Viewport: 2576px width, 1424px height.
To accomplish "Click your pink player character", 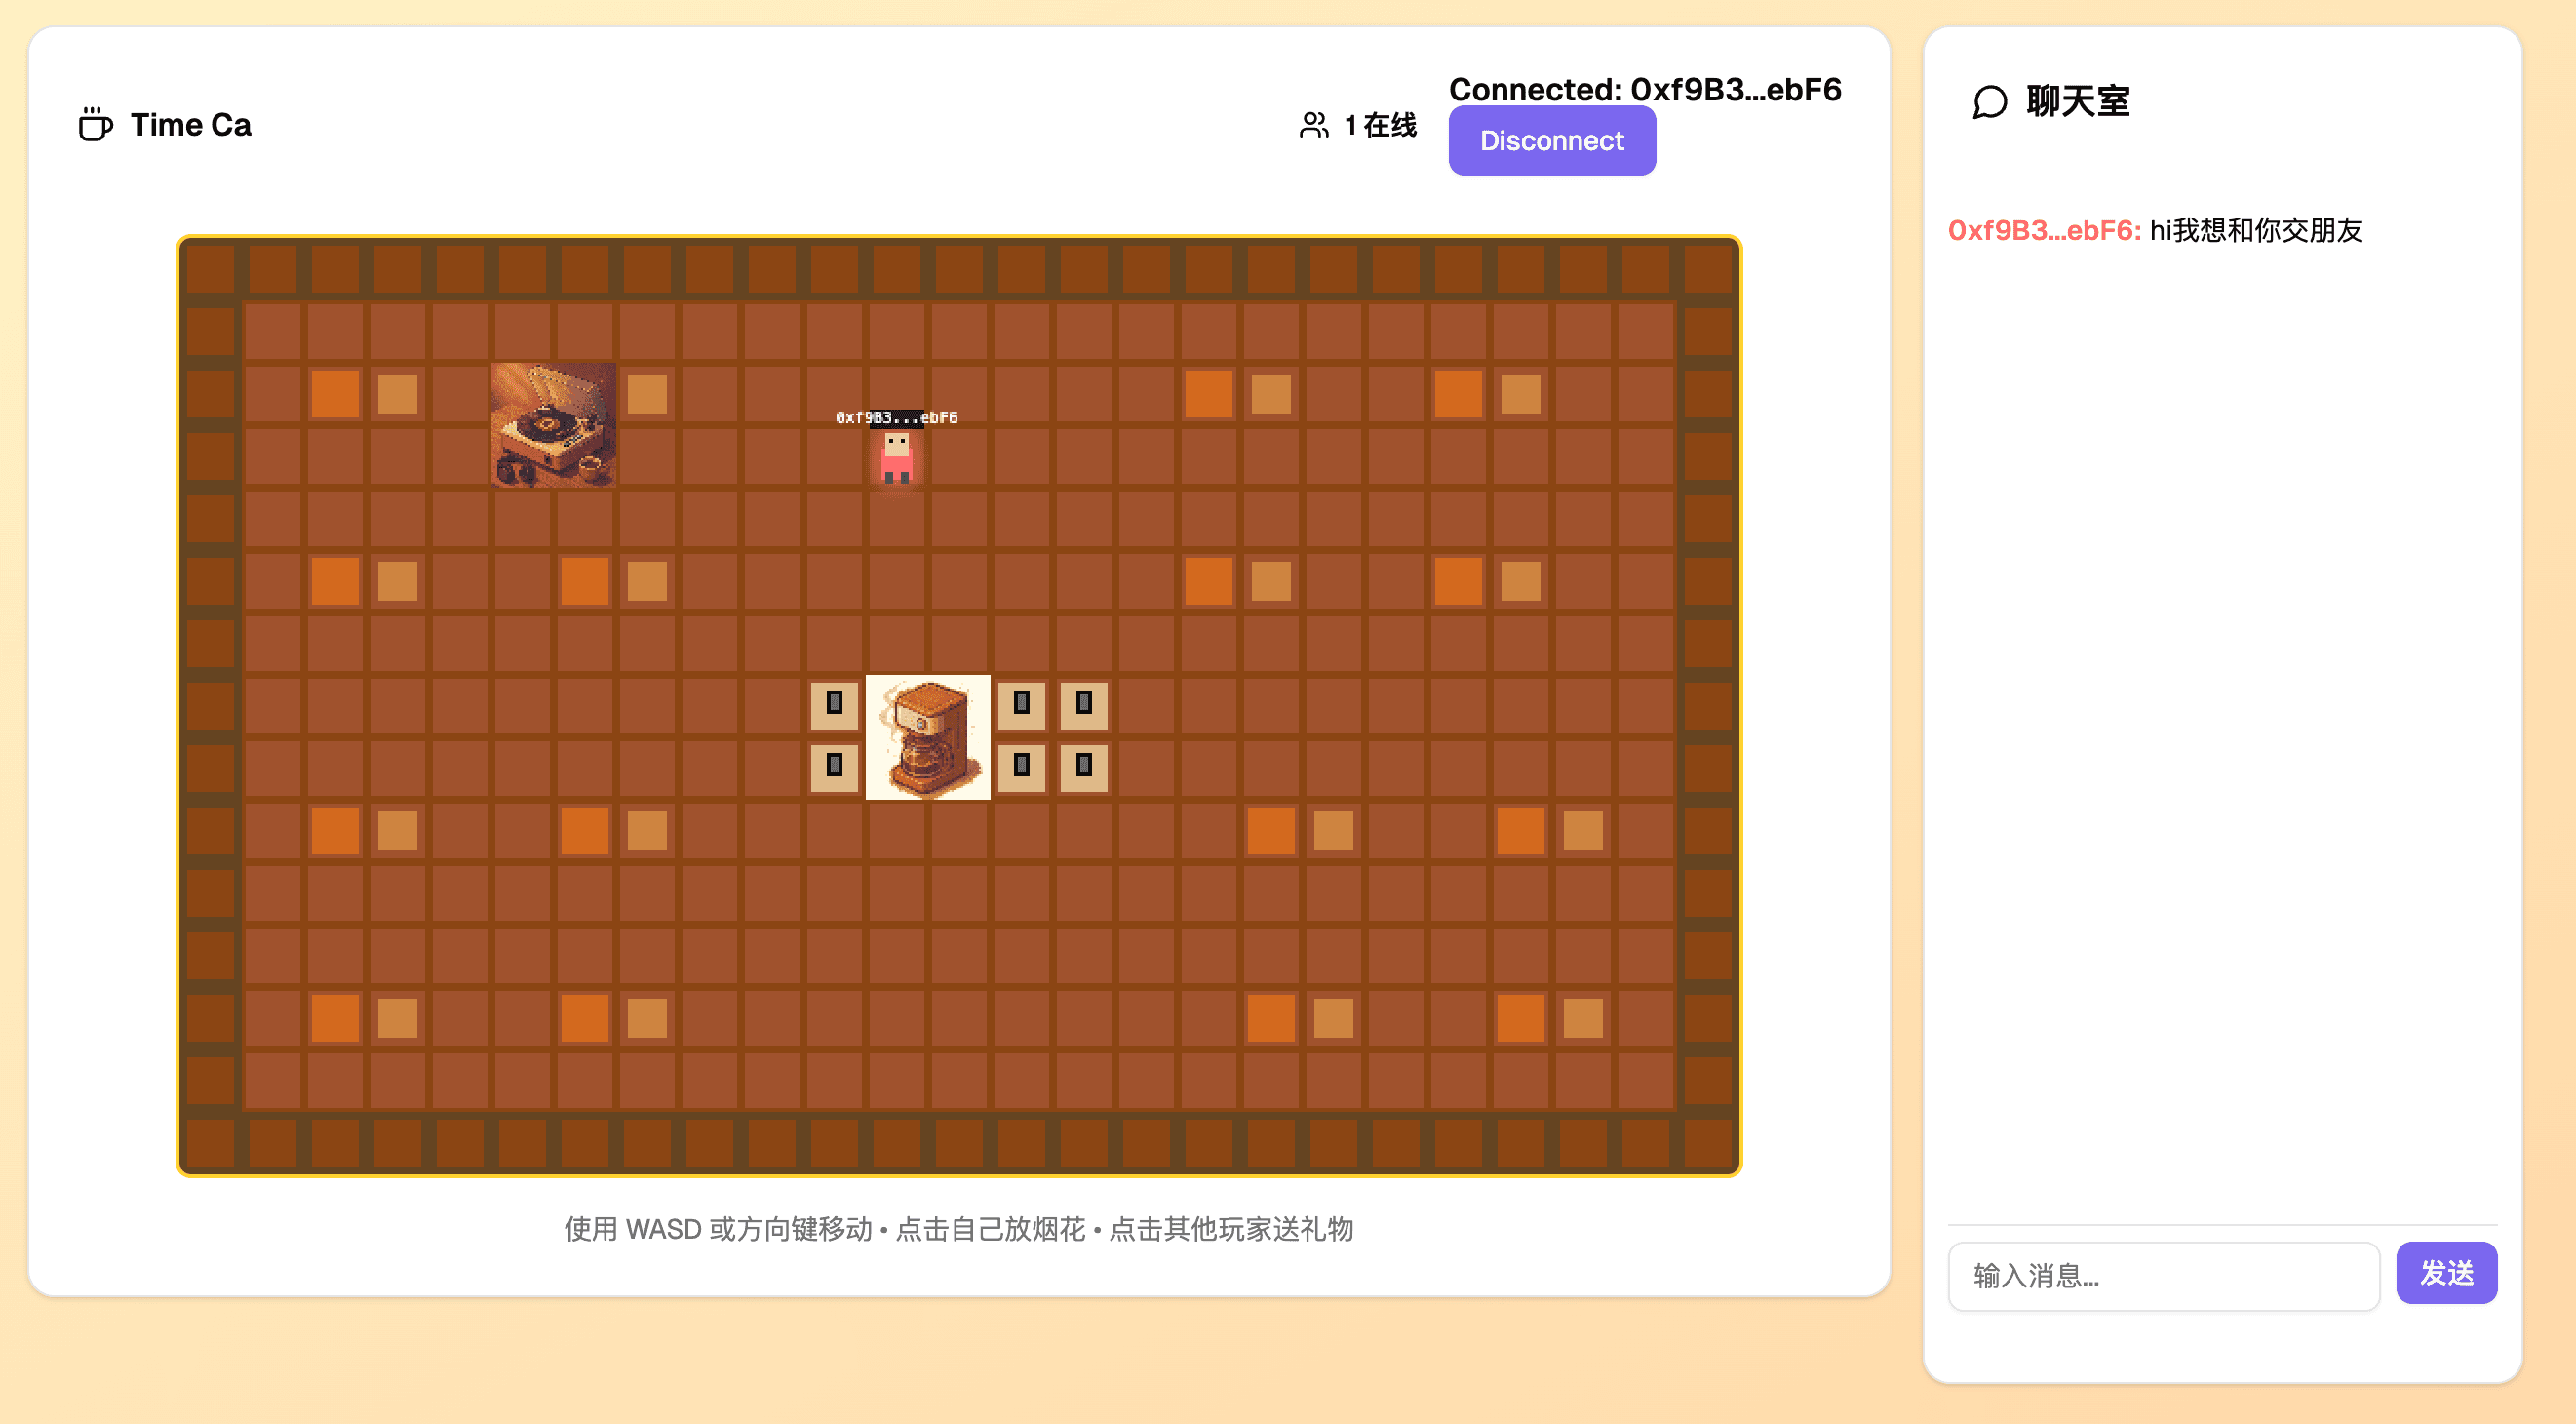I will [x=896, y=458].
